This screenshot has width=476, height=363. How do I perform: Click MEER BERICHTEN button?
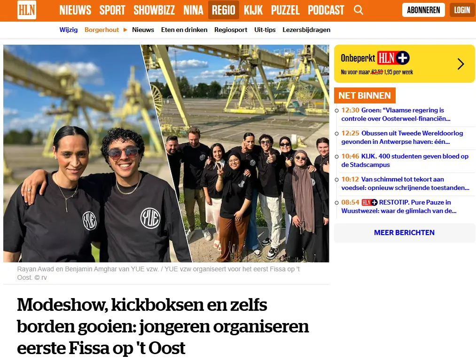(404, 233)
